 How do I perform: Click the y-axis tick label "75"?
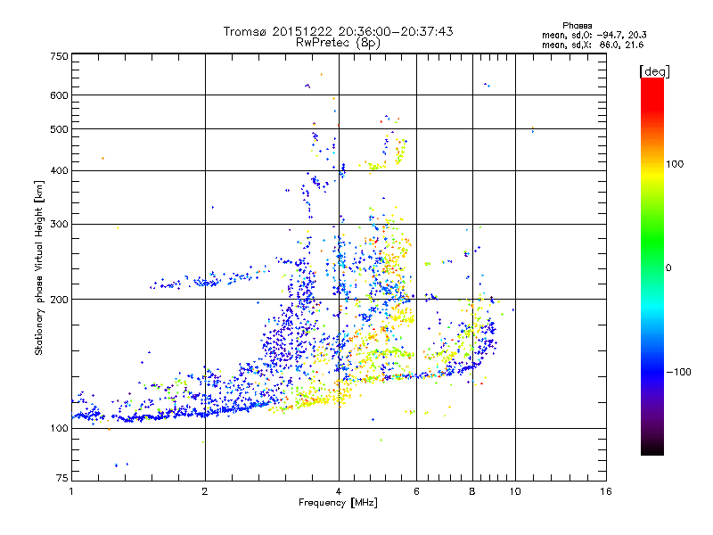point(62,478)
